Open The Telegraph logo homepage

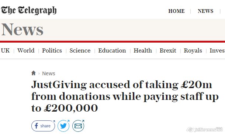coord(29,10)
